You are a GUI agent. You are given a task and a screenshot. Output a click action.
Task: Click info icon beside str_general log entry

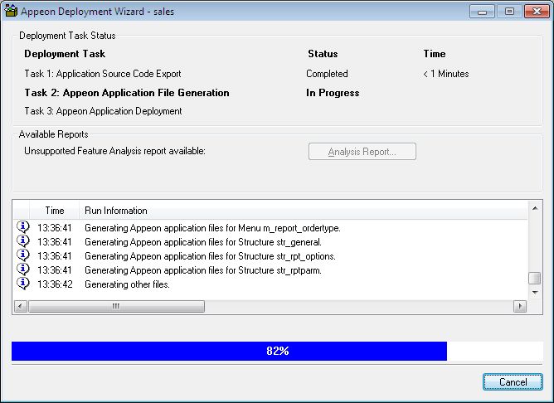(23, 240)
